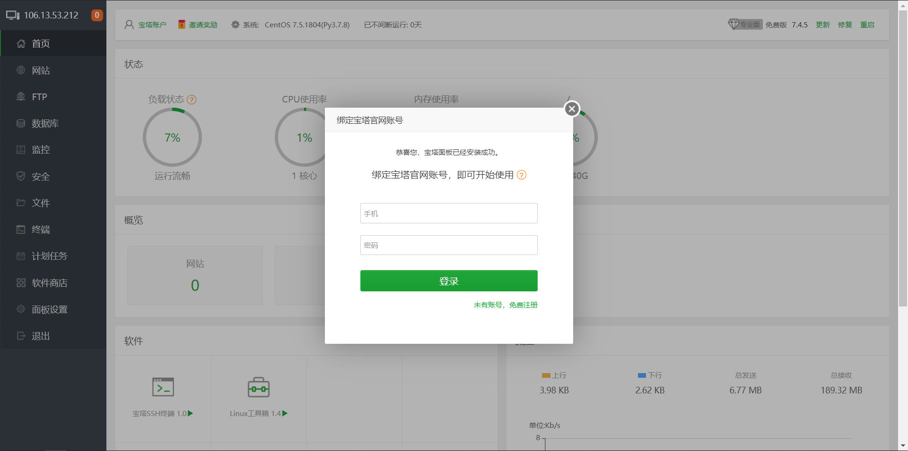This screenshot has width=908, height=451.
Task: Click the 重启 link in header
Action: coord(867,25)
